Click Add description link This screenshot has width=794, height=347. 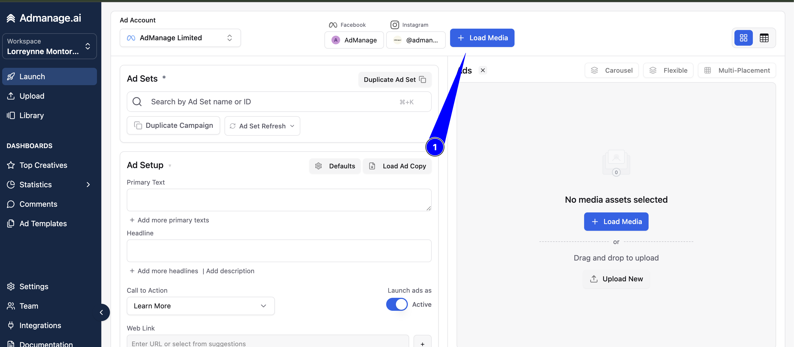coord(230,271)
